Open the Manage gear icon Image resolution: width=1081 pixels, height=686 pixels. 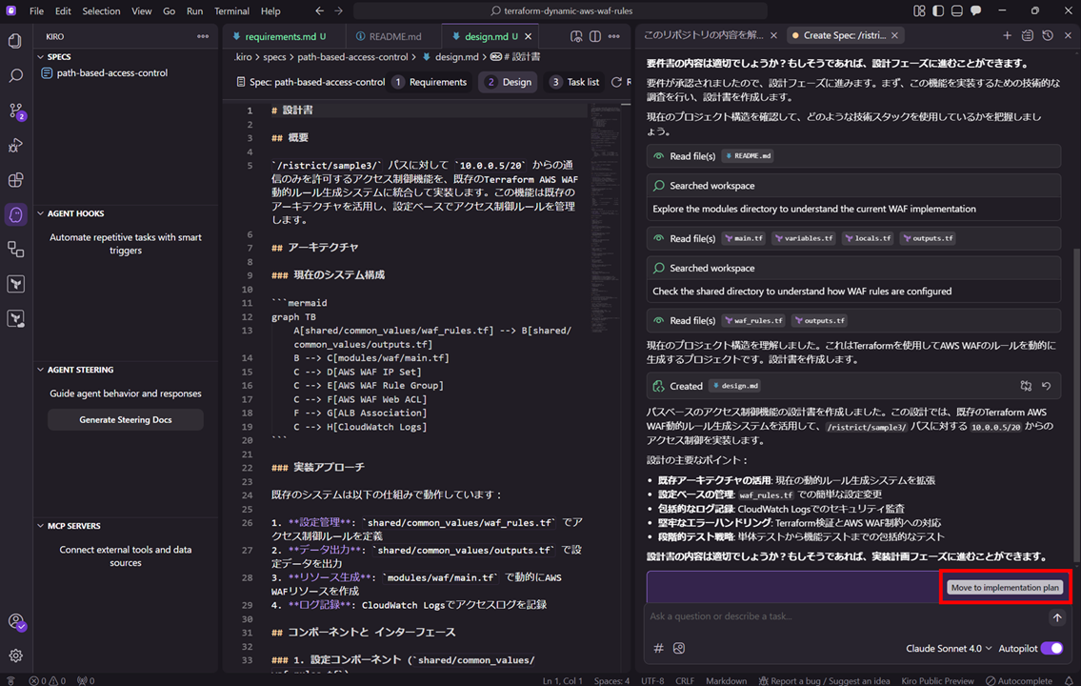click(x=15, y=655)
